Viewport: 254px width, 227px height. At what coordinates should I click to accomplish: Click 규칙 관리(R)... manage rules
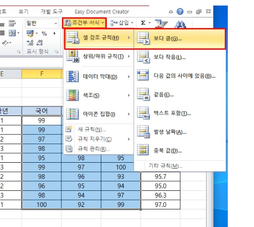(99, 149)
